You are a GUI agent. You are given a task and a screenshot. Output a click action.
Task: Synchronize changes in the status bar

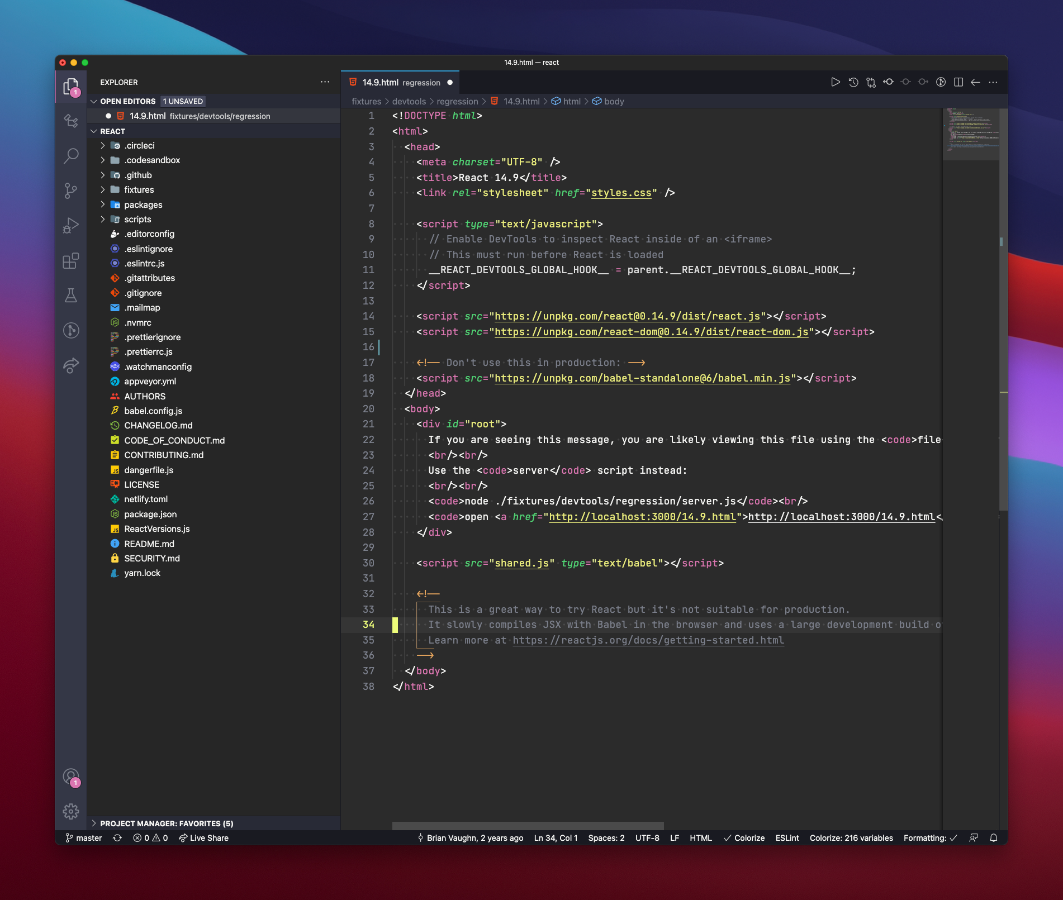click(117, 838)
